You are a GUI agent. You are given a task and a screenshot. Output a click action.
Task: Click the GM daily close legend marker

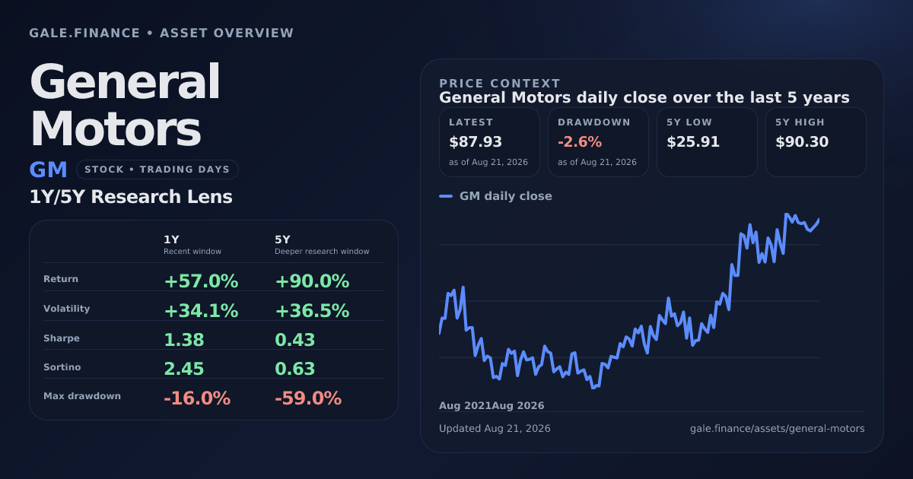pos(446,196)
